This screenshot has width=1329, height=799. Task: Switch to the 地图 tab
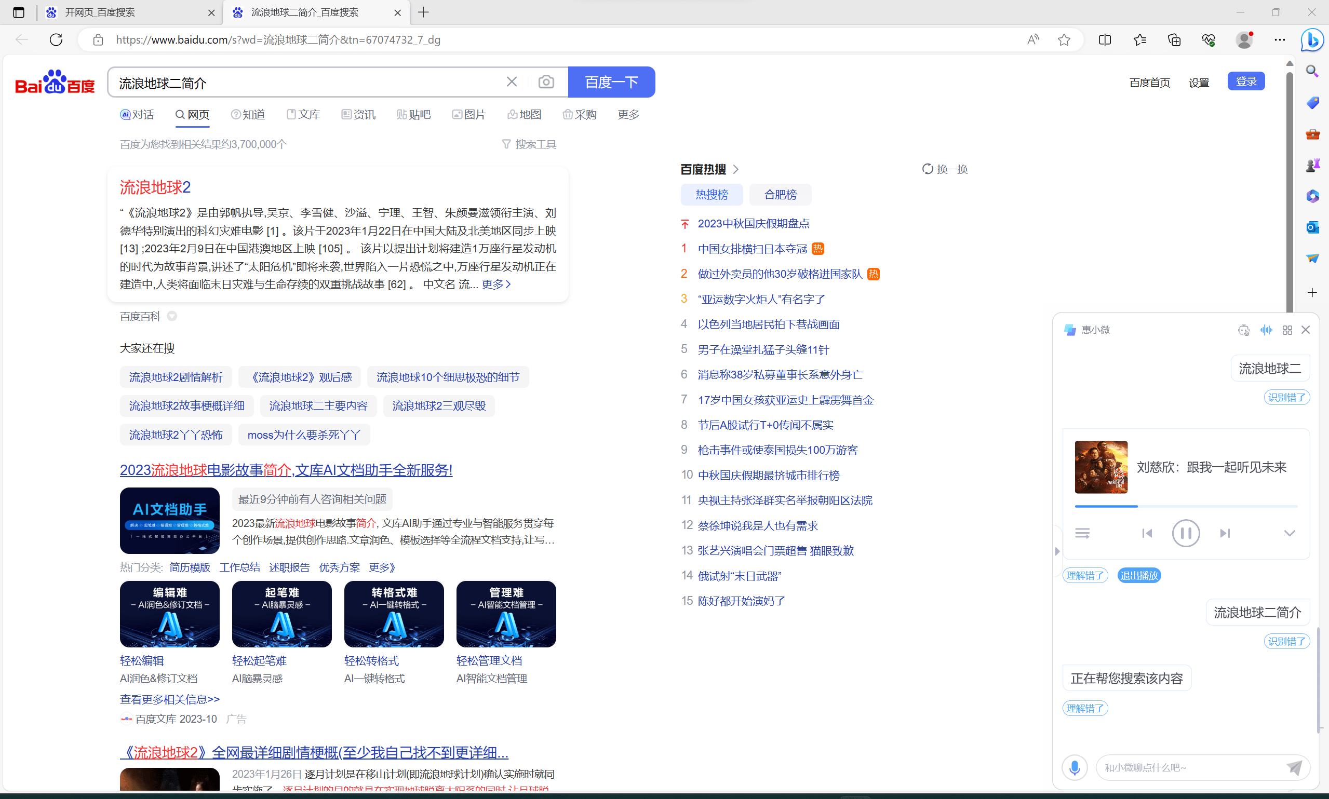525,115
